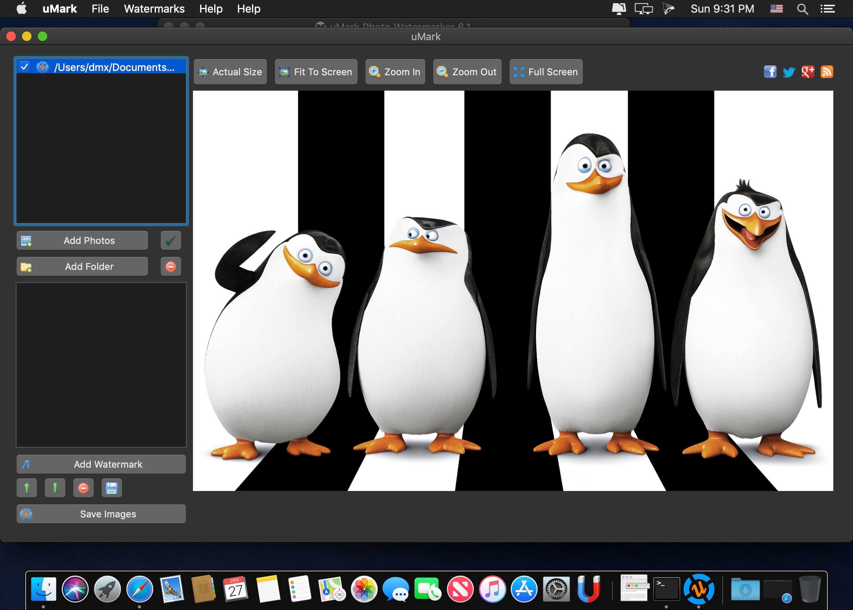Click the green checkmark button beside Add Photos

click(x=171, y=240)
